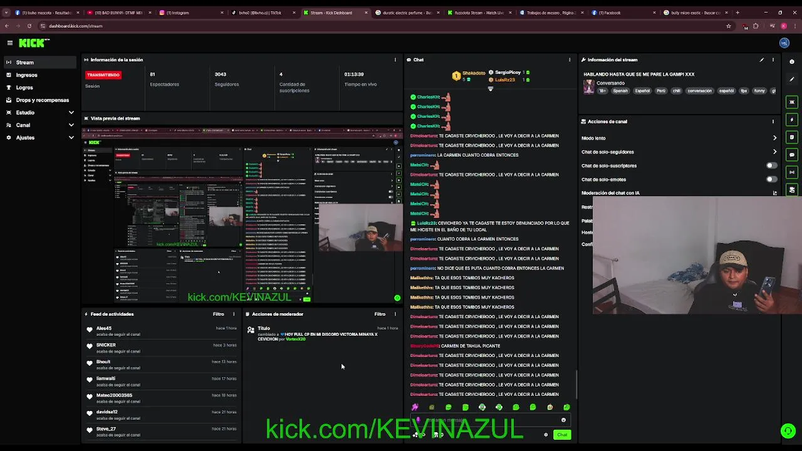Click Mateo20003565 in the activity feed
Image resolution: width=802 pixels, height=451 pixels.
tap(114, 395)
